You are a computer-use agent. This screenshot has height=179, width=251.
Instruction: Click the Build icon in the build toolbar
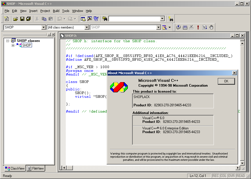185,27
